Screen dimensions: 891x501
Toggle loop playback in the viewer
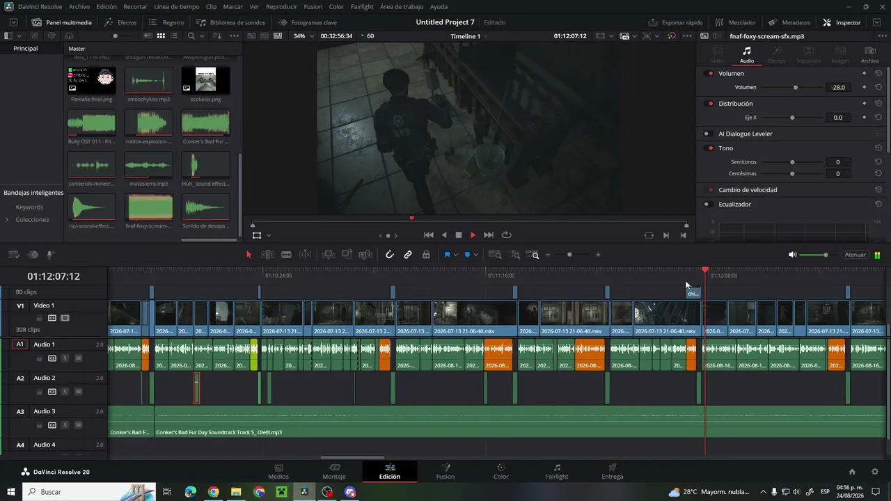506,235
